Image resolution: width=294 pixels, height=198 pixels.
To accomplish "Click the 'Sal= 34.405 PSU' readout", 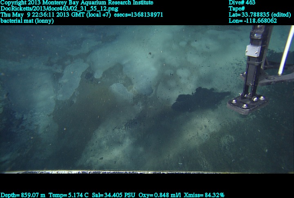I will tap(114, 195).
